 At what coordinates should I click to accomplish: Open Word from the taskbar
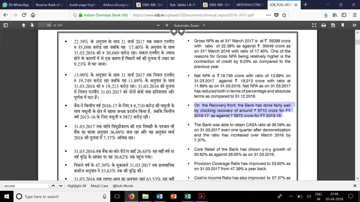pos(159,196)
